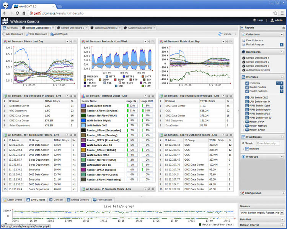Click the Packet Analyzer count badge 1
This screenshot has width=287, height=229.
click(x=282, y=45)
